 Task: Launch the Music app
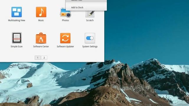41,12
